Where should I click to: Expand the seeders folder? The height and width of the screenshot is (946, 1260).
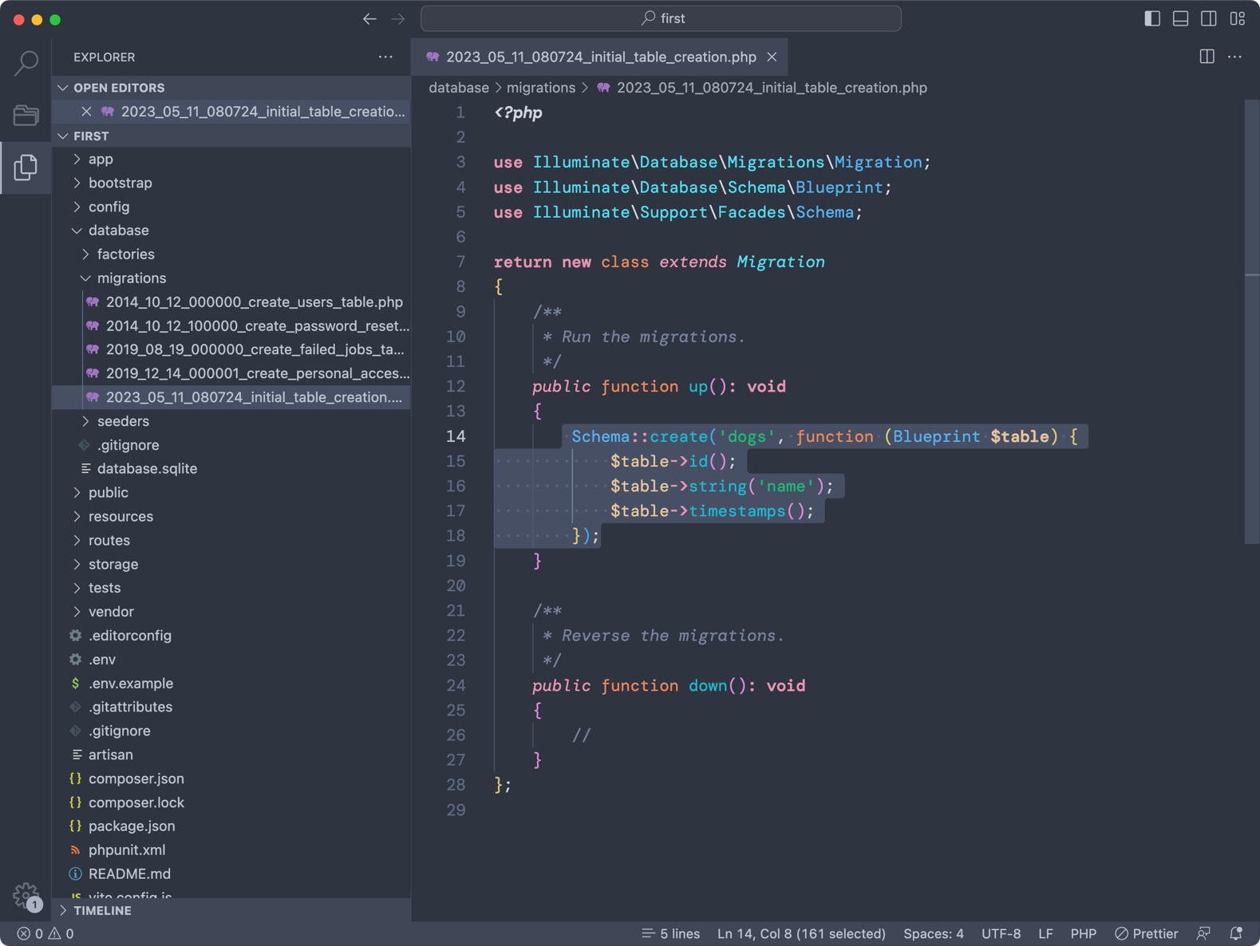pyautogui.click(x=123, y=421)
